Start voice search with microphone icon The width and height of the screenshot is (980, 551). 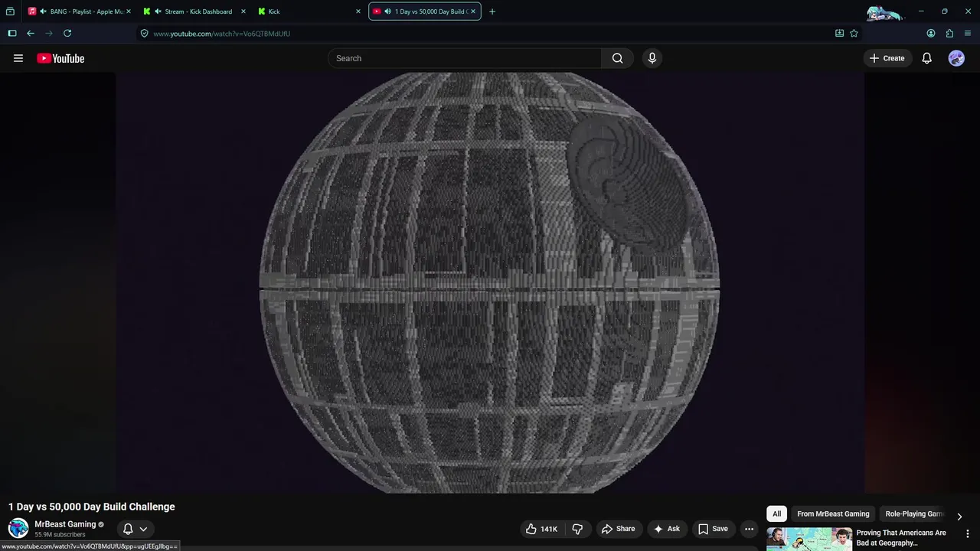[x=652, y=58]
